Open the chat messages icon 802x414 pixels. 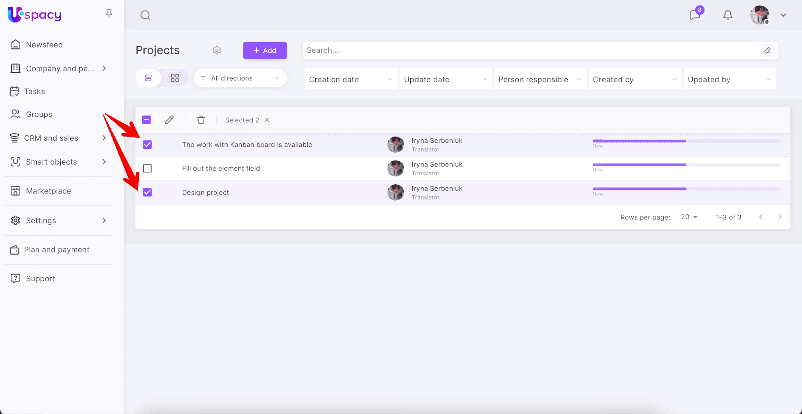pyautogui.click(x=695, y=15)
